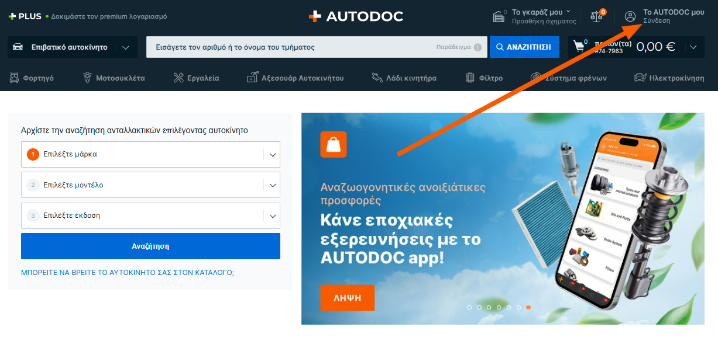Open the Επιλέξτε μάρκα dropdown
This screenshot has width=718, height=341.
point(150,154)
